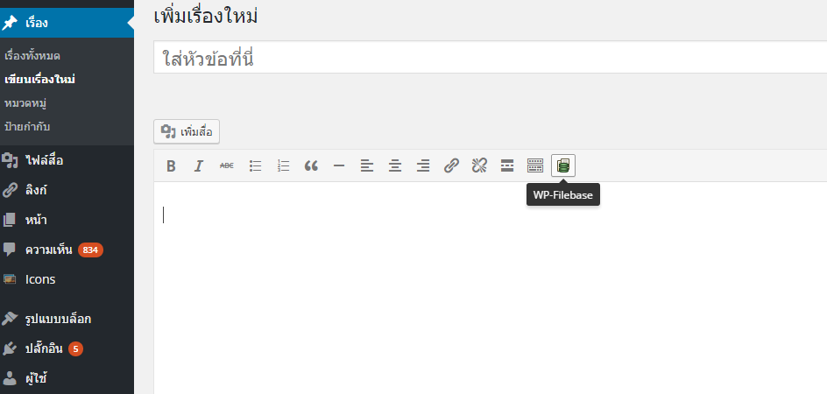This screenshot has width=827, height=394.
Task: Remove link with the unlink icon
Action: 479,166
